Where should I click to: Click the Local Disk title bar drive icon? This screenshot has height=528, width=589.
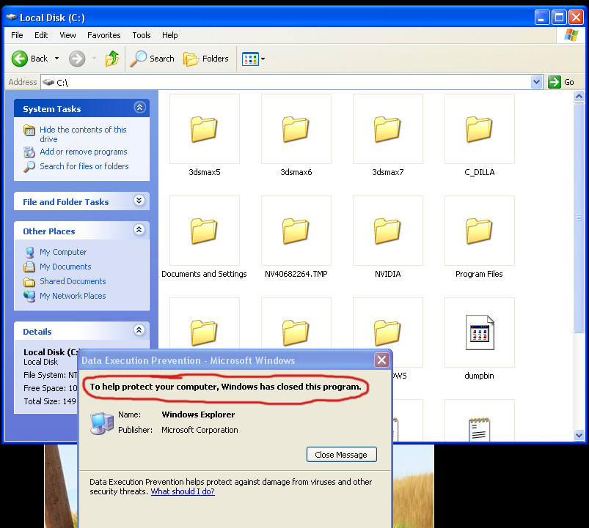pos(12,17)
